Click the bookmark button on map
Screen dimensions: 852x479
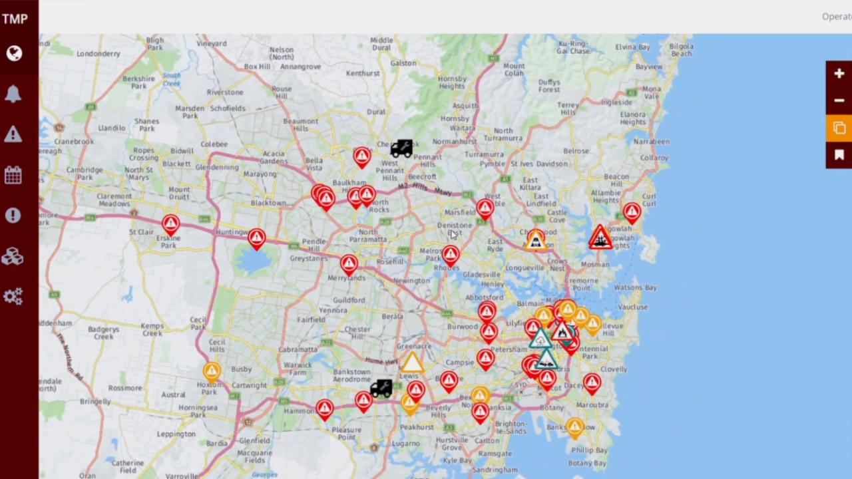pyautogui.click(x=839, y=155)
